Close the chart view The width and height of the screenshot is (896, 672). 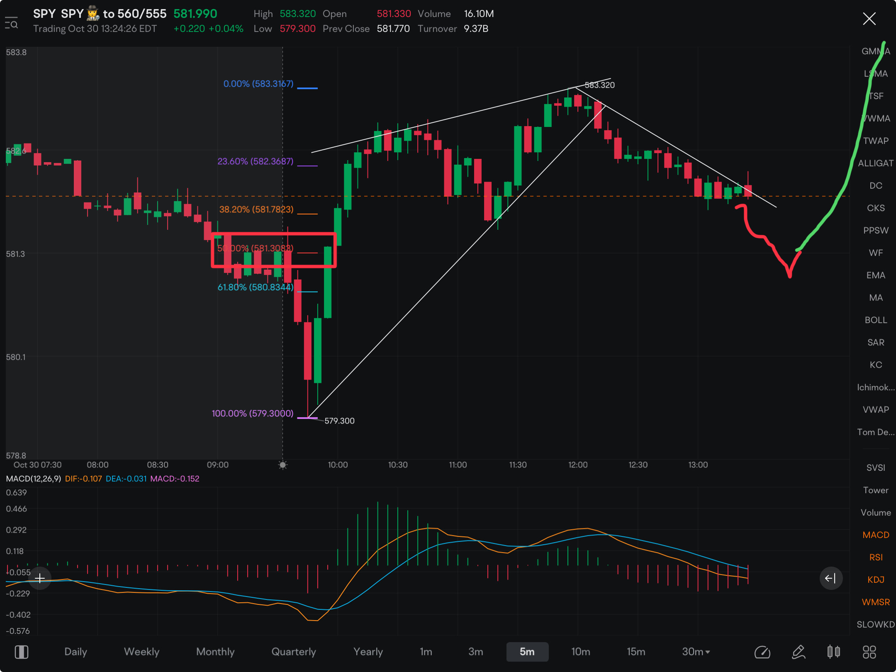(869, 19)
